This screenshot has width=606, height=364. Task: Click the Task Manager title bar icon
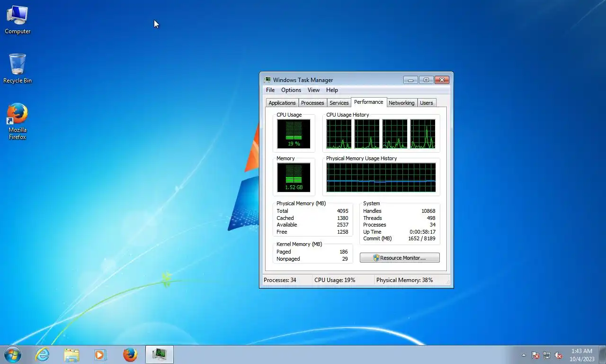click(x=267, y=80)
